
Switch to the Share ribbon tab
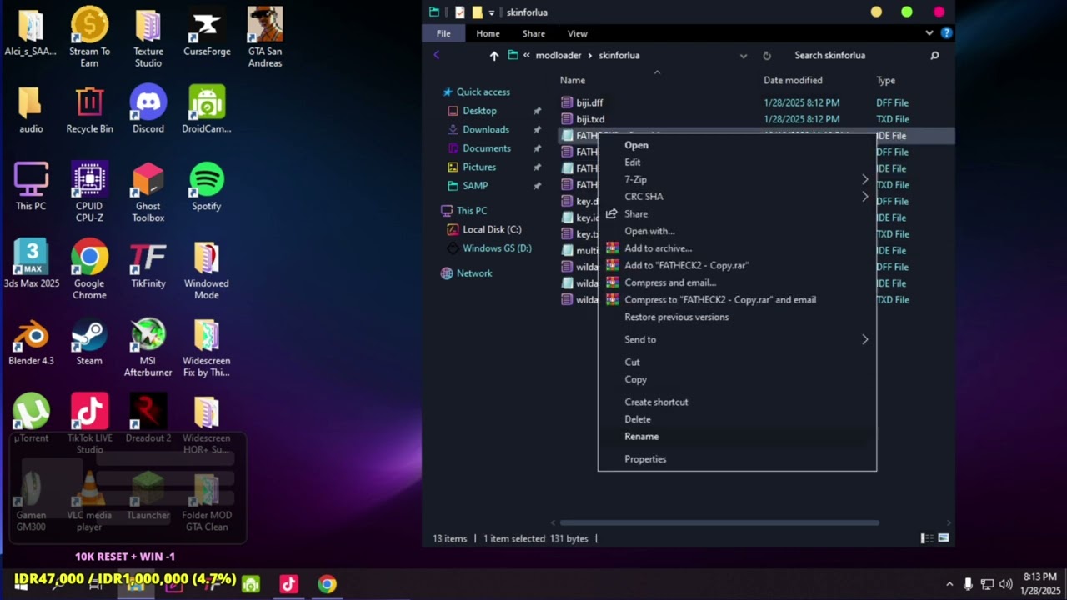[533, 33]
